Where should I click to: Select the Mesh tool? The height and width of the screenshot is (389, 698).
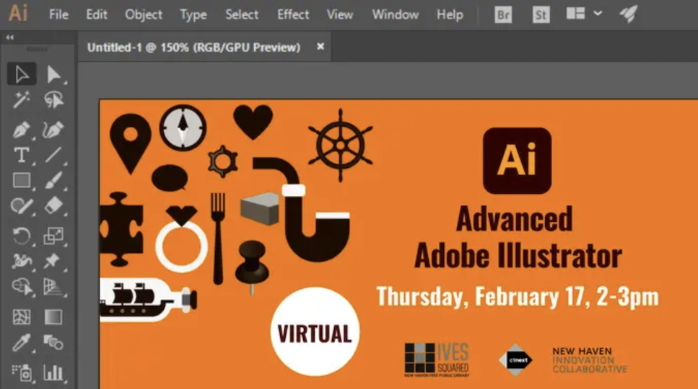pyautogui.click(x=22, y=317)
